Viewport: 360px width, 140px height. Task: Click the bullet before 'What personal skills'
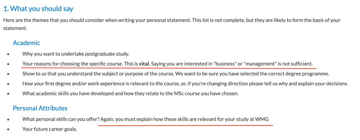(x=8, y=120)
